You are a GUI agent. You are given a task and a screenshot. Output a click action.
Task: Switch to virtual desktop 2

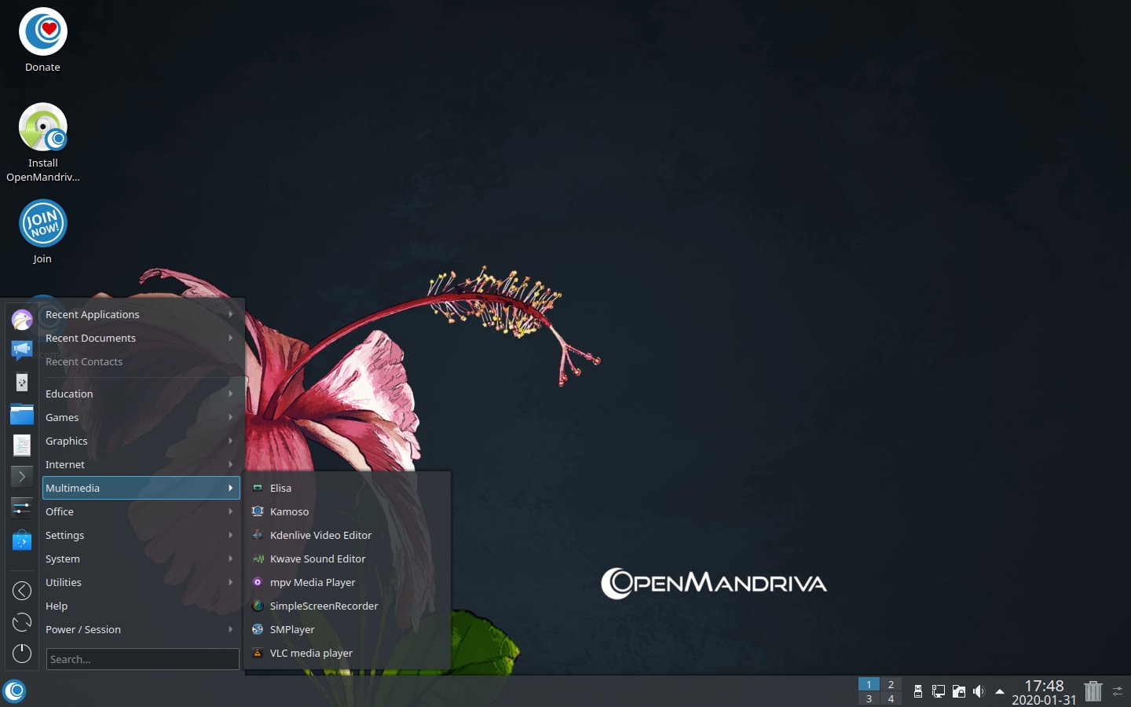(891, 684)
